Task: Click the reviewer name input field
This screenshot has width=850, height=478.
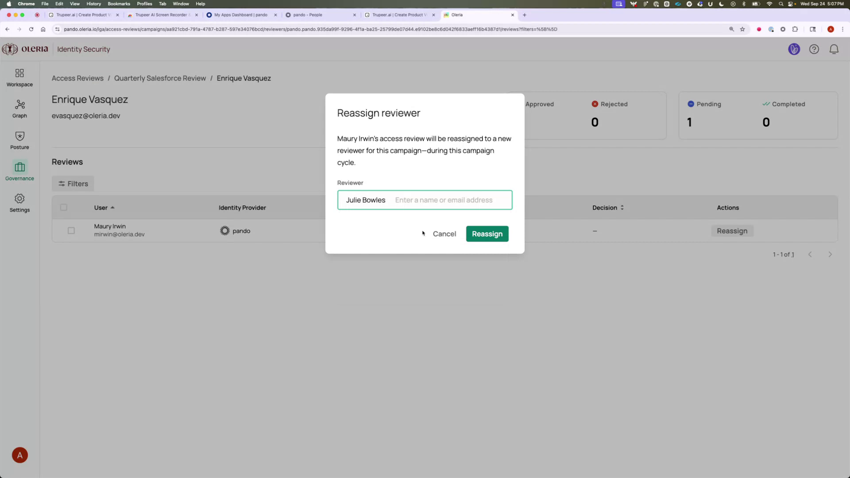Action: click(x=447, y=200)
